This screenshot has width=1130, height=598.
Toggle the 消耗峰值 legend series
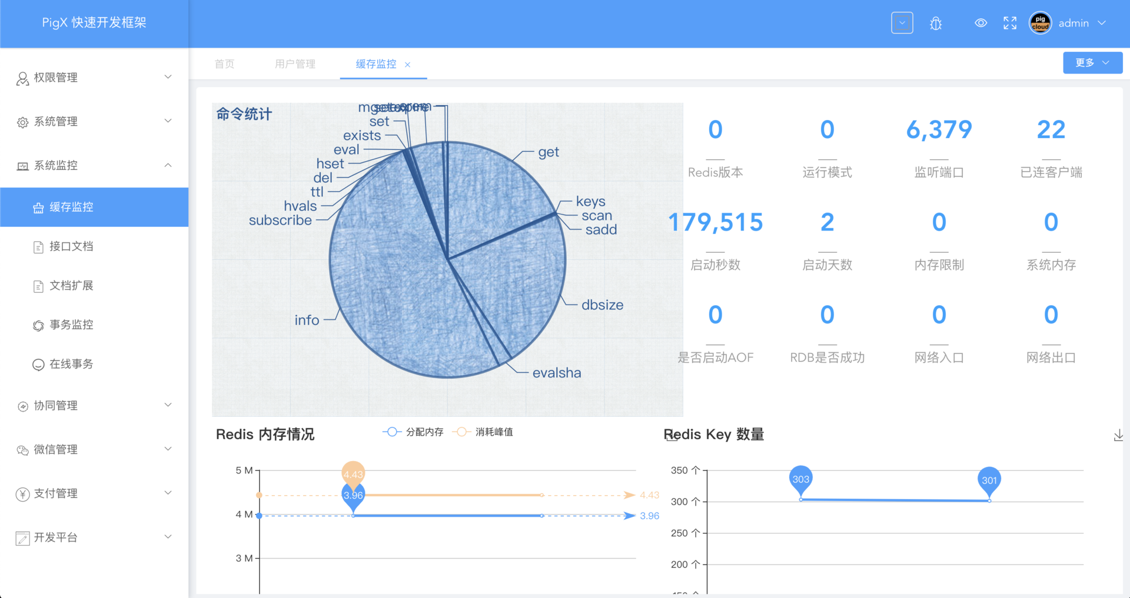coord(483,432)
